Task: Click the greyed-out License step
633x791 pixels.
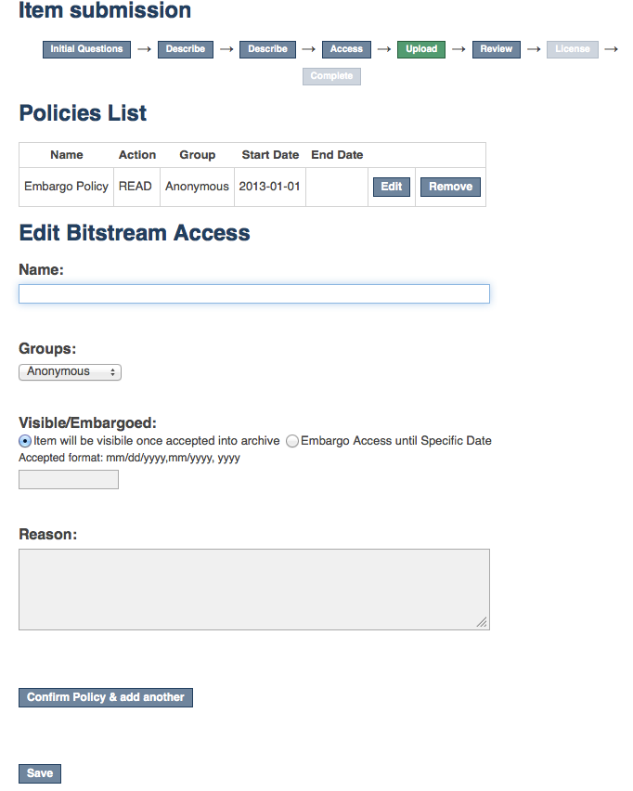Action: (572, 49)
